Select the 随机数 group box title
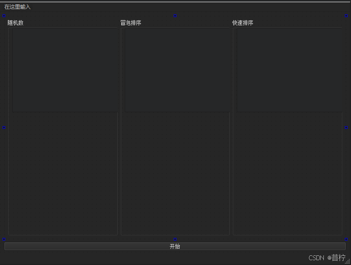The height and width of the screenshot is (265, 351). 15,23
